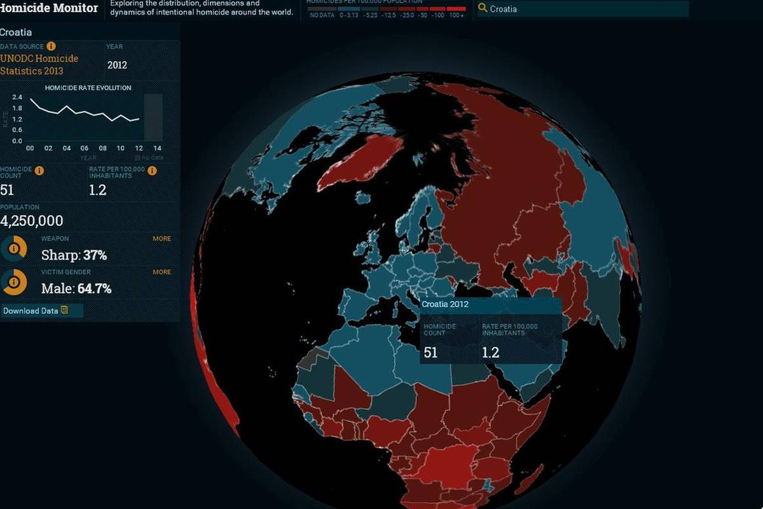
Task: Expand MORE details for Weapon statistics
Action: coord(162,238)
